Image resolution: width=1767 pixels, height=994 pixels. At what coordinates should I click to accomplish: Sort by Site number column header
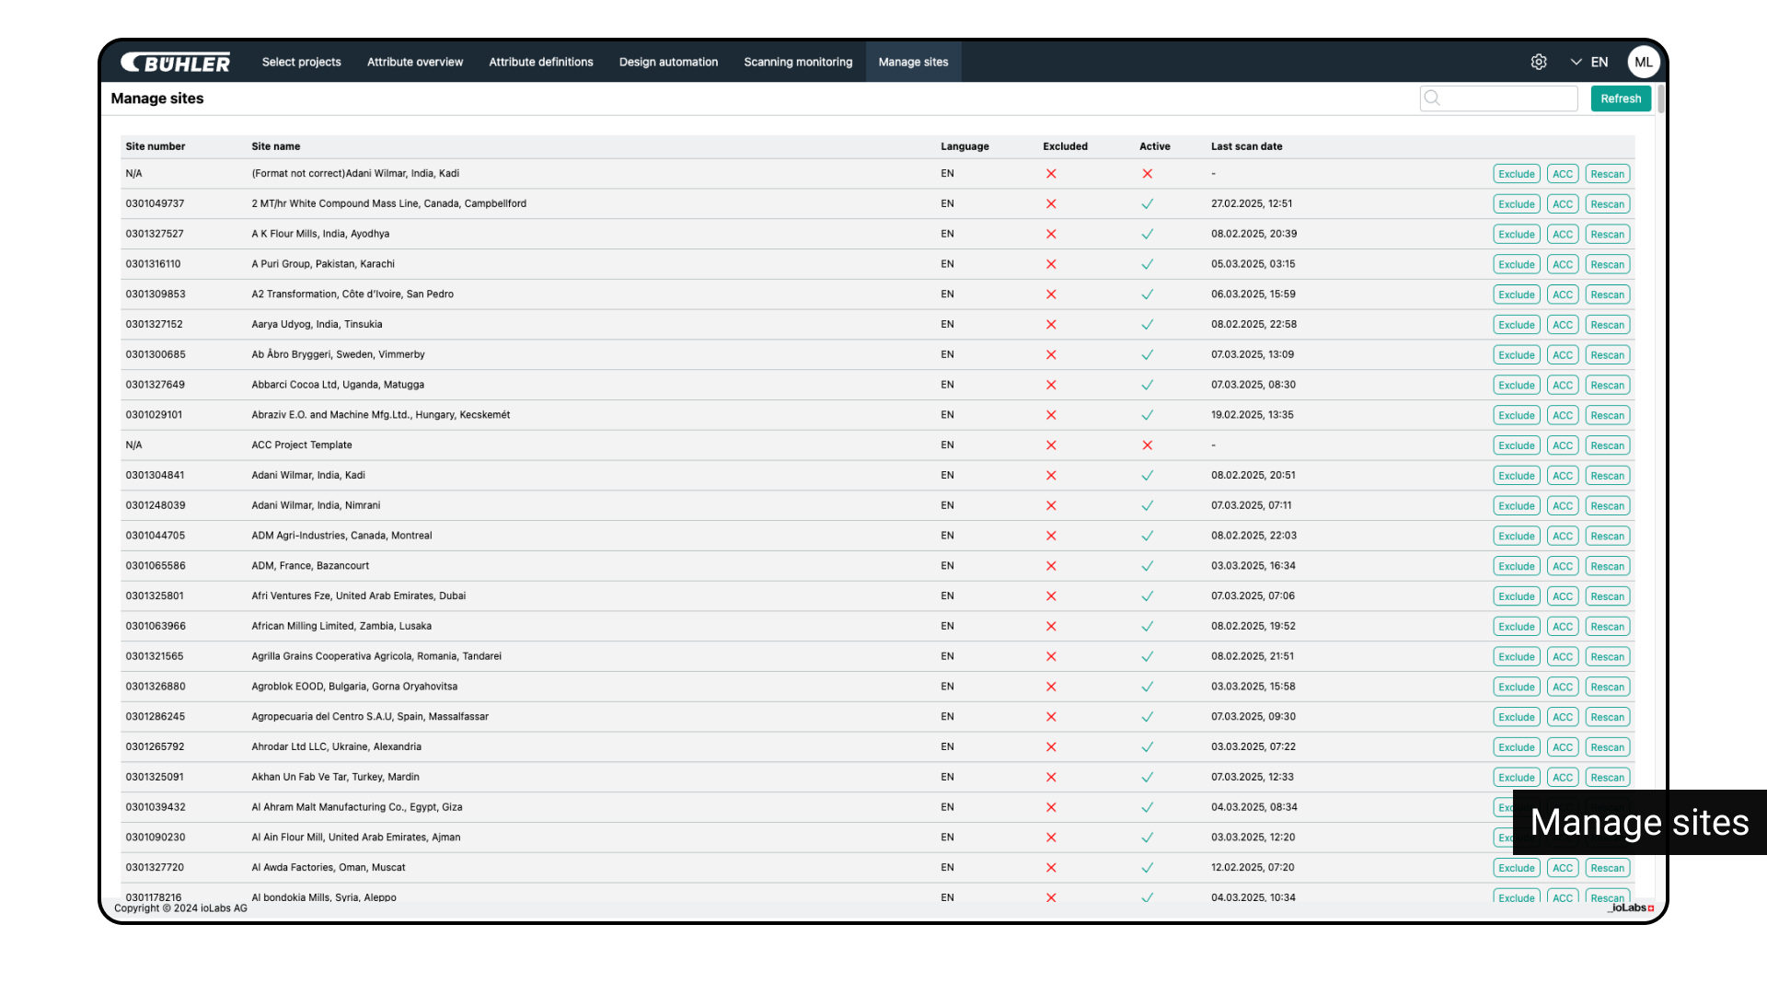point(155,146)
